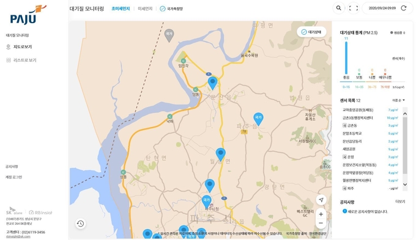Image resolution: width=416 pixels, height=240 pixels.
Task: Click the 당동 IC marker on map
Action: tap(196, 90)
